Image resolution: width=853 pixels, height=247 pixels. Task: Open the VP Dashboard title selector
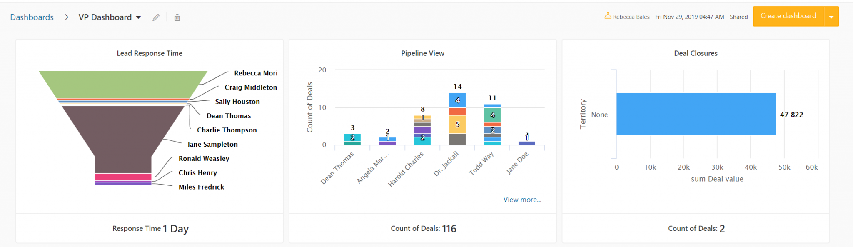(x=105, y=17)
